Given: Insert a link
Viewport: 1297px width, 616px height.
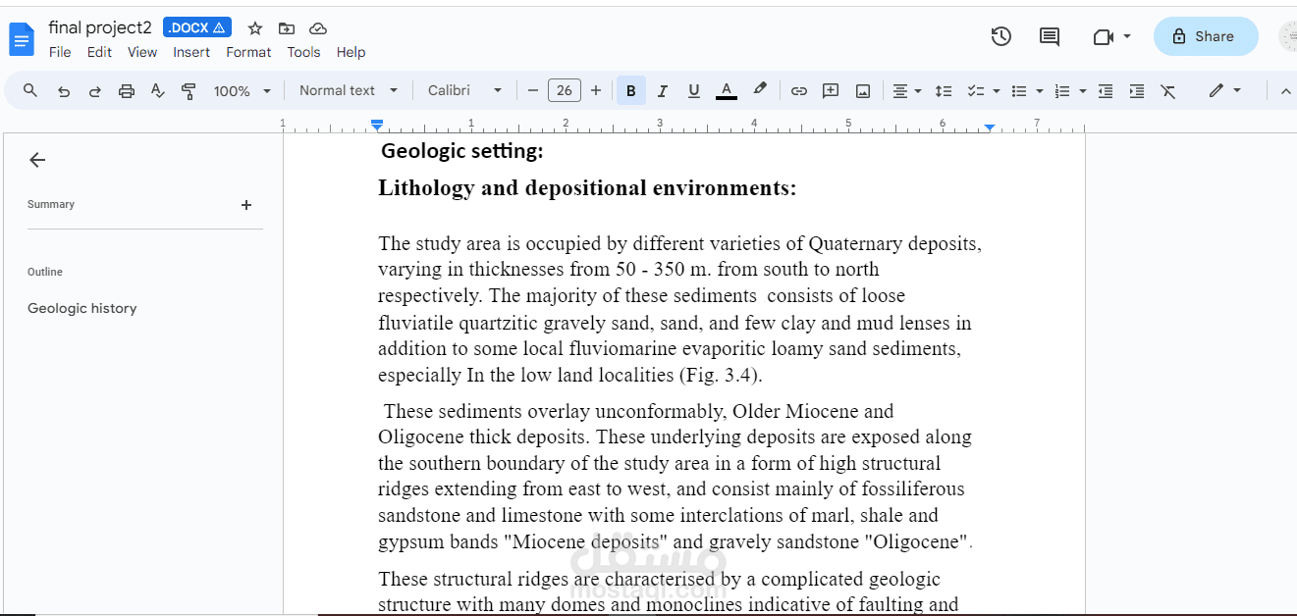Looking at the screenshot, I should (799, 91).
